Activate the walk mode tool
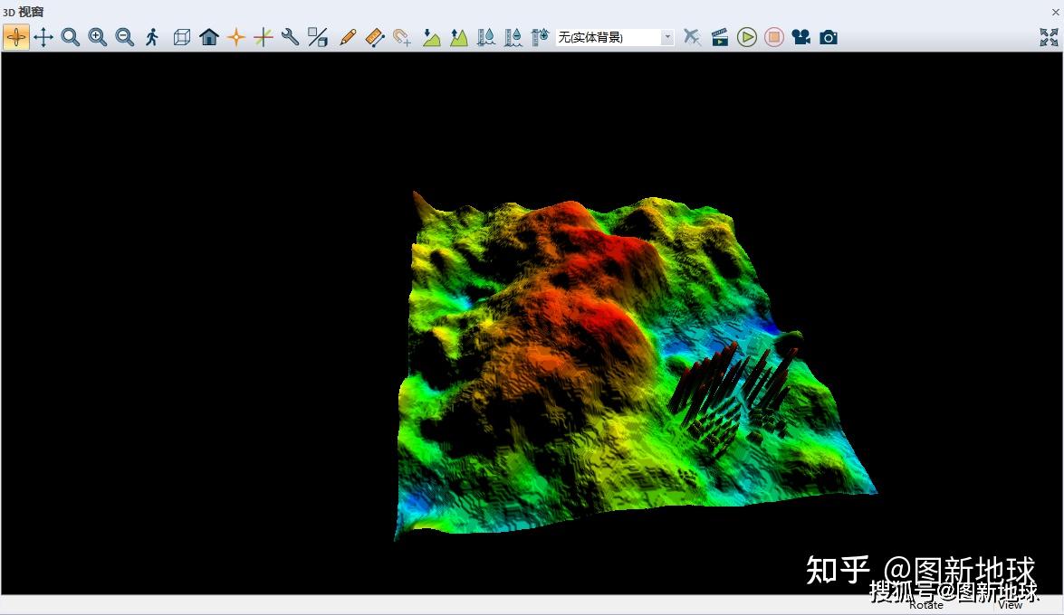This screenshot has width=1064, height=615. 152,37
